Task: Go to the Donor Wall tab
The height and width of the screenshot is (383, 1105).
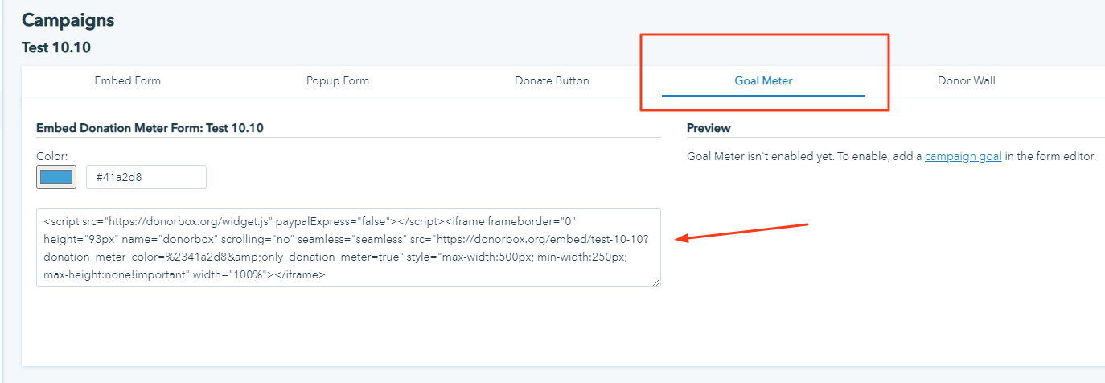Action: [x=966, y=80]
